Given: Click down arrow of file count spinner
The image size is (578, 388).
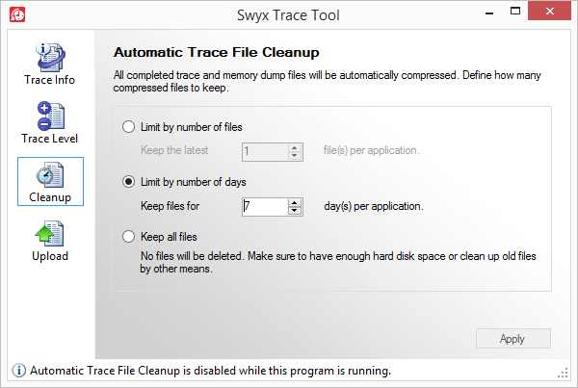Looking at the screenshot, I should [296, 155].
